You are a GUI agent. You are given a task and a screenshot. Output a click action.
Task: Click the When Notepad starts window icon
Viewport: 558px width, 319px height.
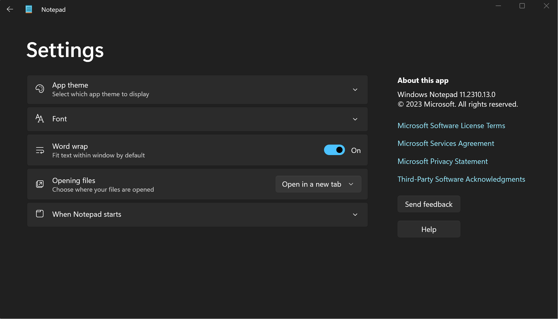(40, 214)
